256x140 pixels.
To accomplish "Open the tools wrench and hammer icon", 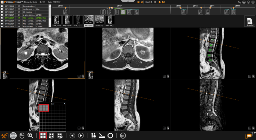I will 4,136.
